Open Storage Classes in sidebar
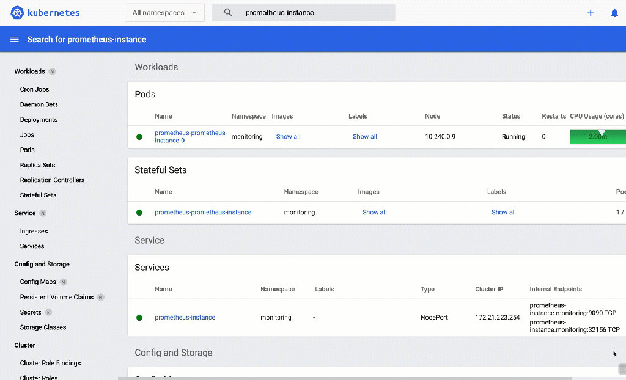 coord(43,327)
